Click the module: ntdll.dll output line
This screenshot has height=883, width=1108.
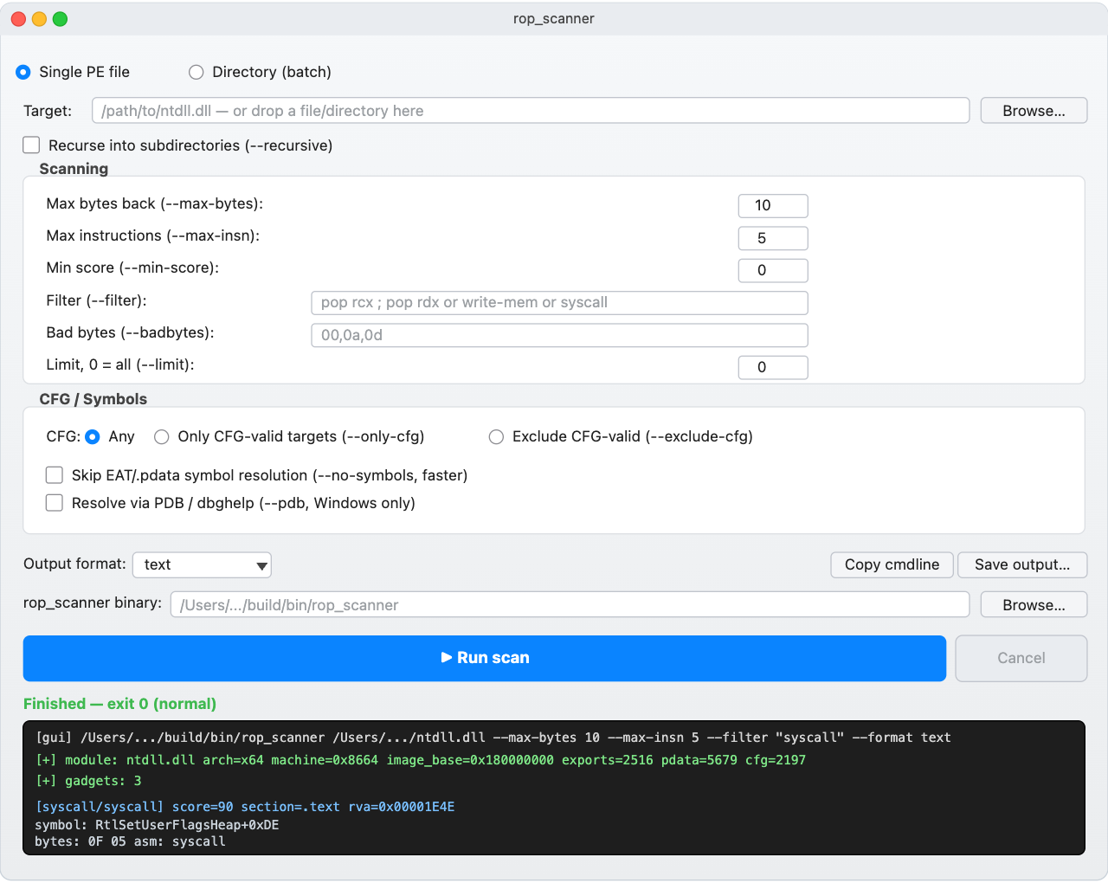421,760
